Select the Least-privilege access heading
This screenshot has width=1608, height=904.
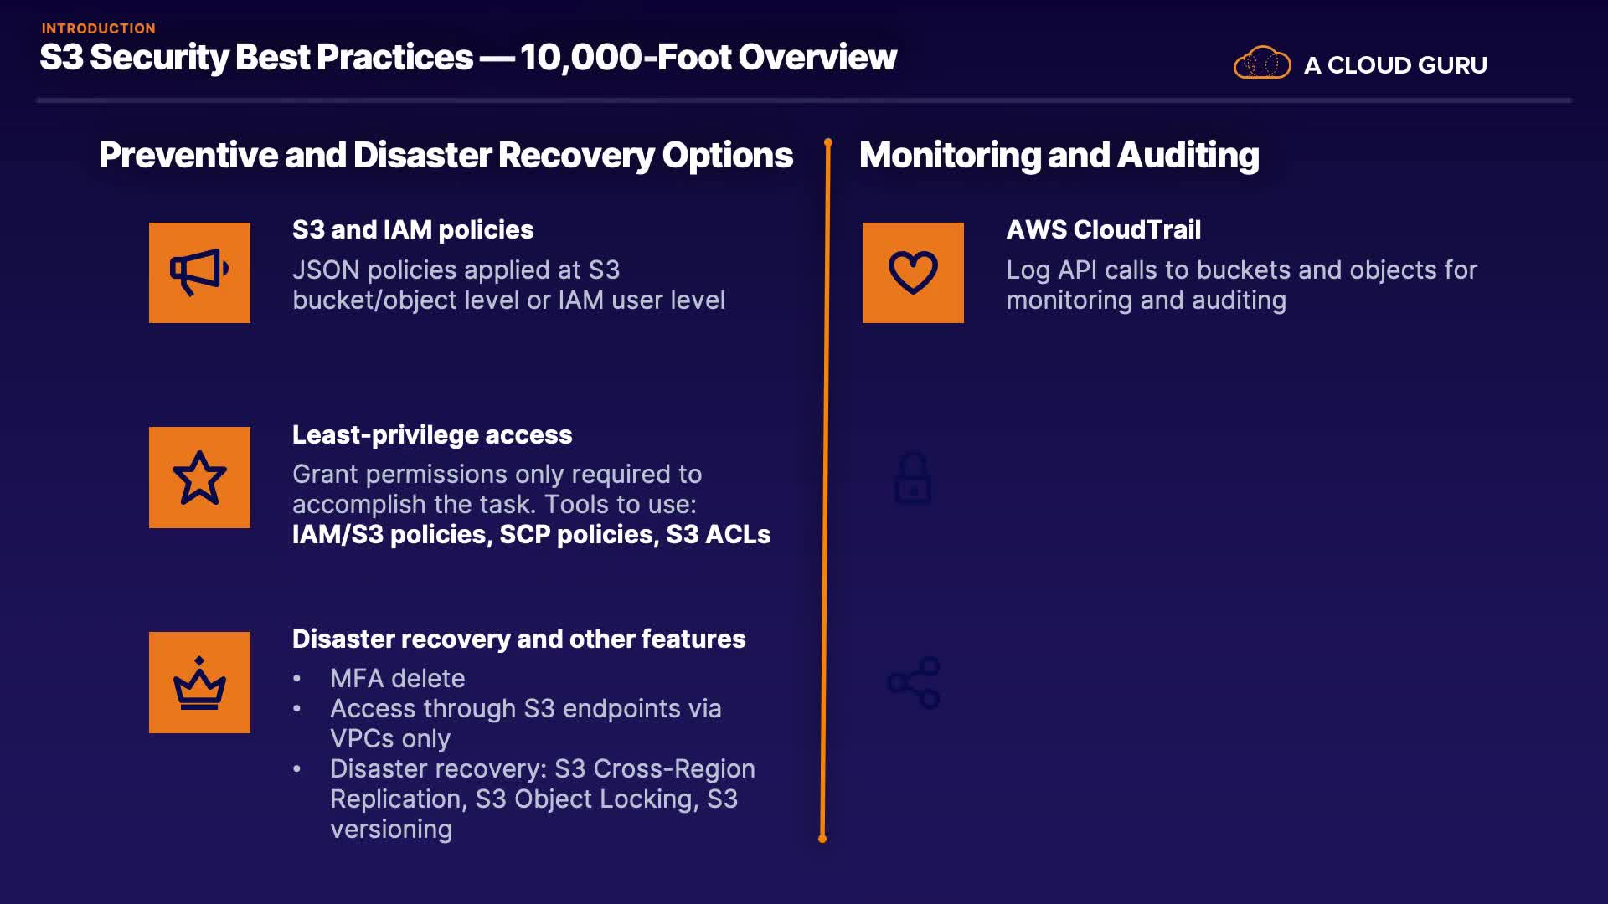point(432,434)
